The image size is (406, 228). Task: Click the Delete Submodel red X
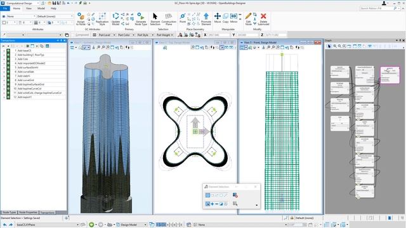(263, 19)
